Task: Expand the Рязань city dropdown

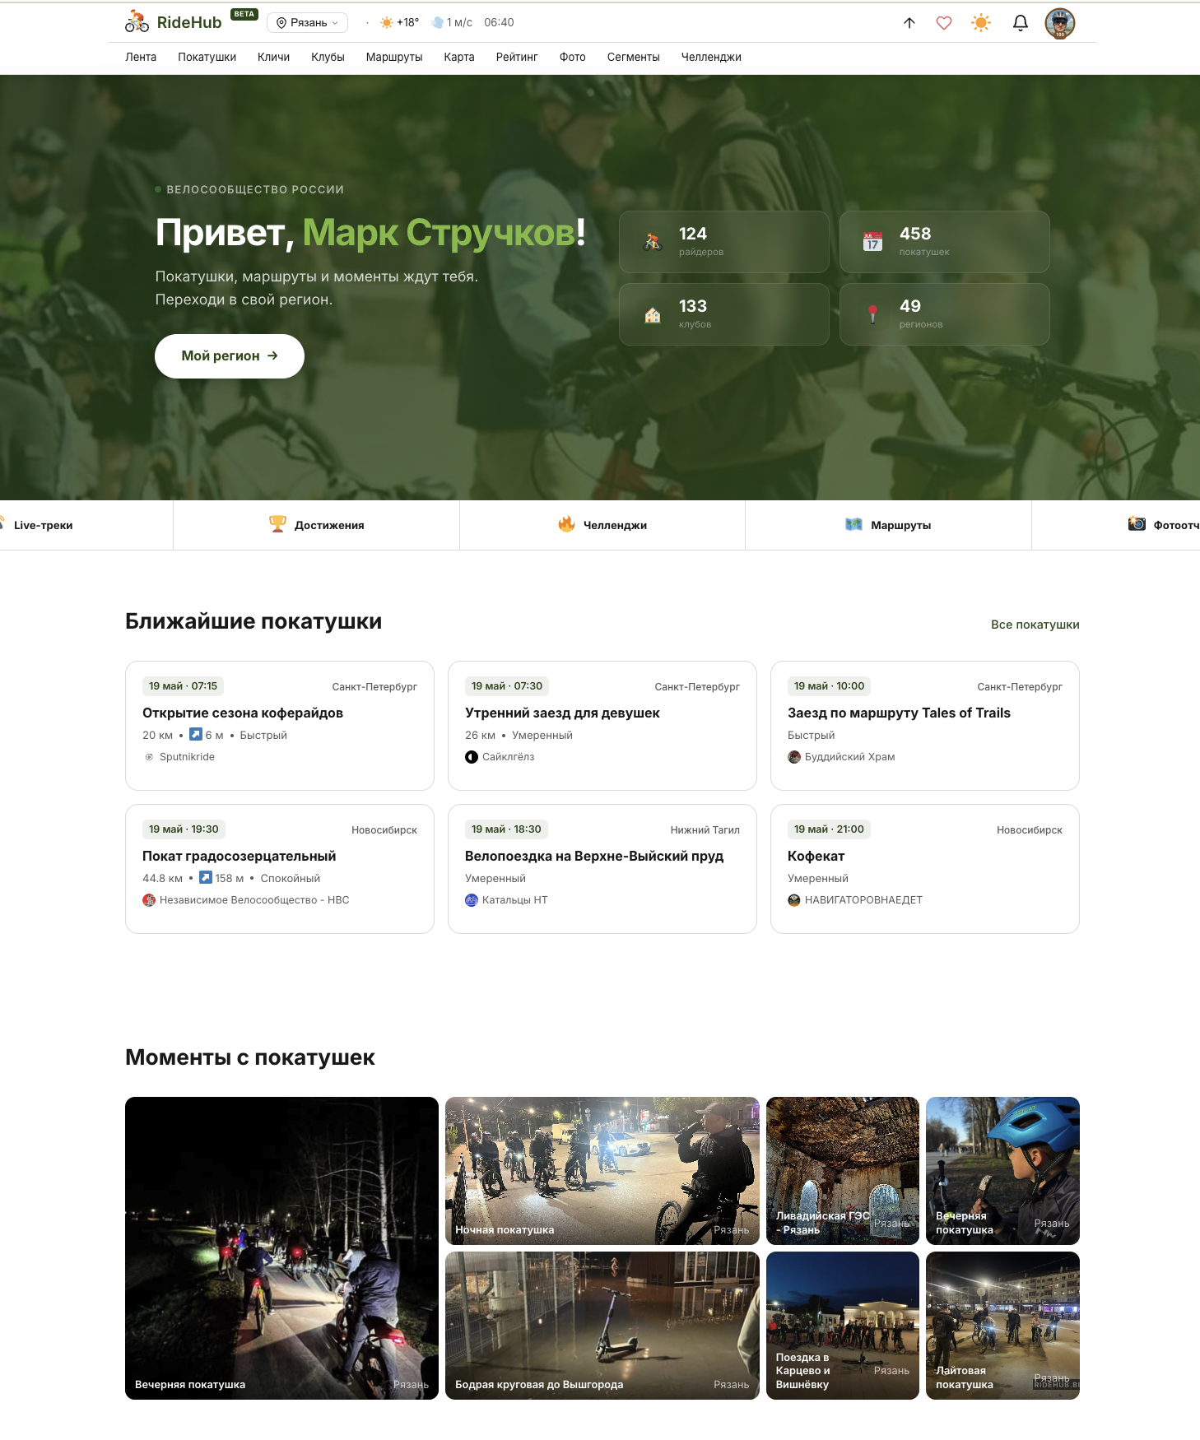Action: click(307, 23)
